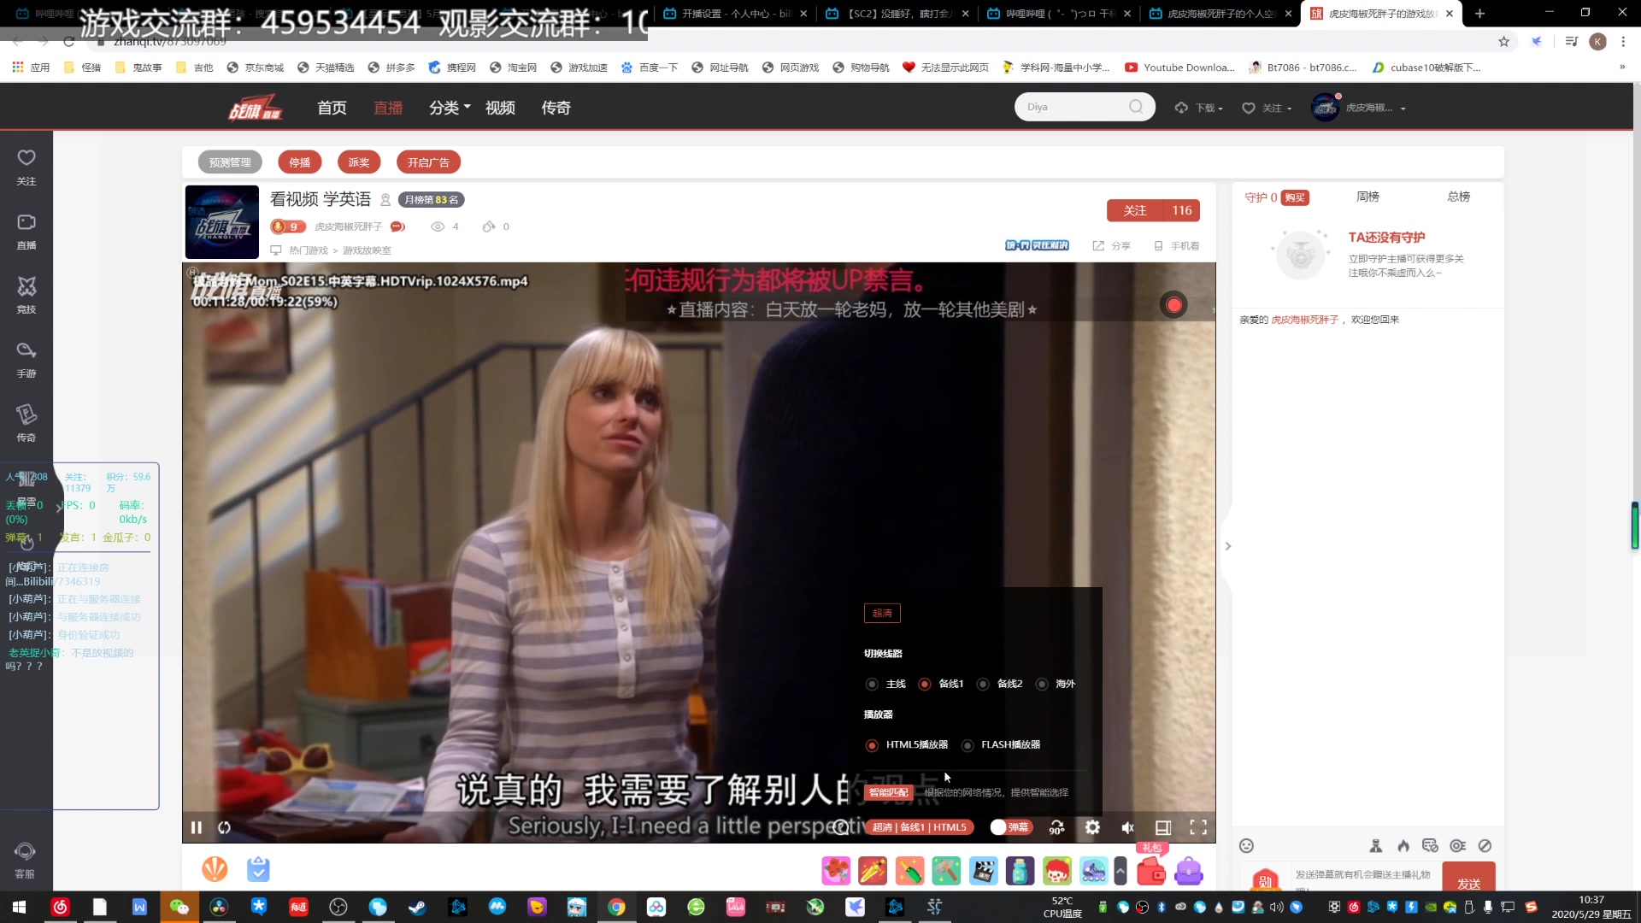Rotate the video 90 degrees

click(x=1057, y=827)
